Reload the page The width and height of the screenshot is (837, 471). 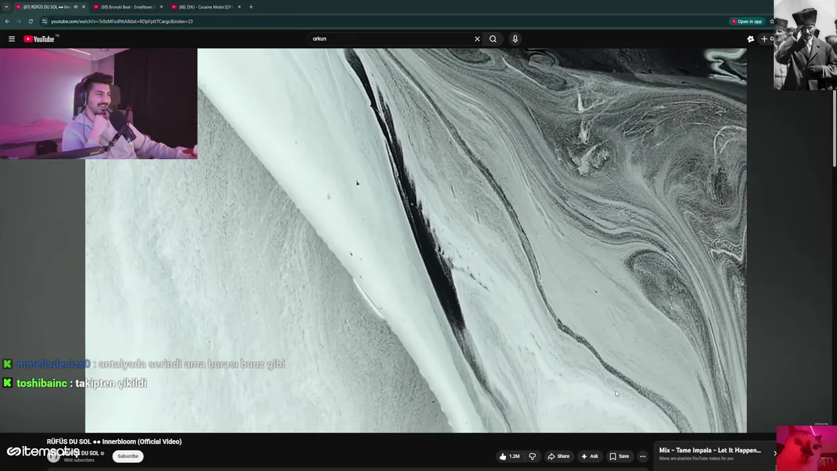30,21
